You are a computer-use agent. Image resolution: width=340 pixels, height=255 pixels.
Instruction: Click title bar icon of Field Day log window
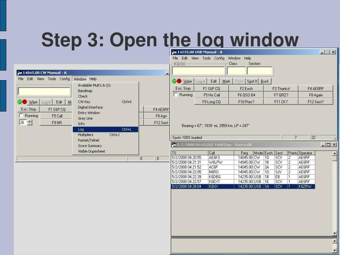tap(174, 145)
